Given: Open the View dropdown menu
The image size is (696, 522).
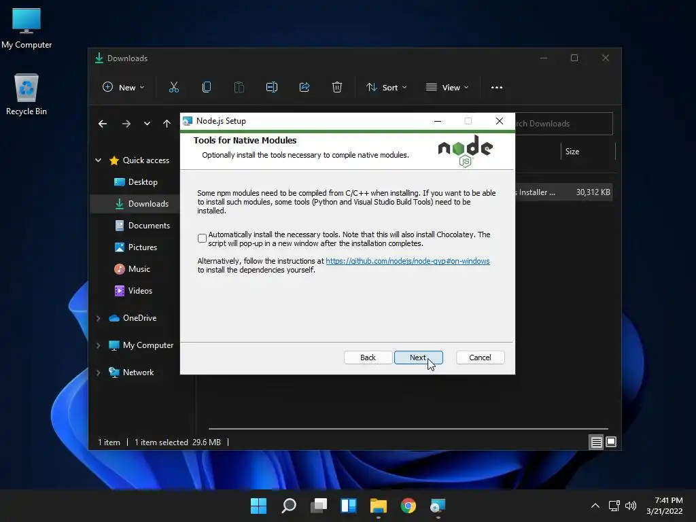Looking at the screenshot, I should click(447, 88).
